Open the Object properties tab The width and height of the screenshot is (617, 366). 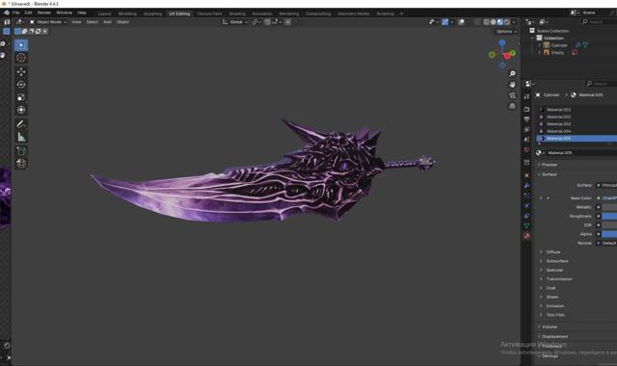(x=527, y=175)
